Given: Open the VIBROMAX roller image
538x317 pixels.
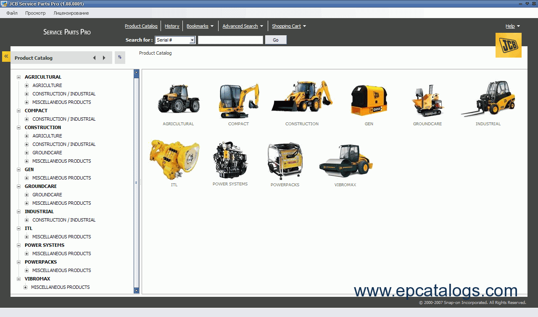Looking at the screenshot, I should [345, 160].
